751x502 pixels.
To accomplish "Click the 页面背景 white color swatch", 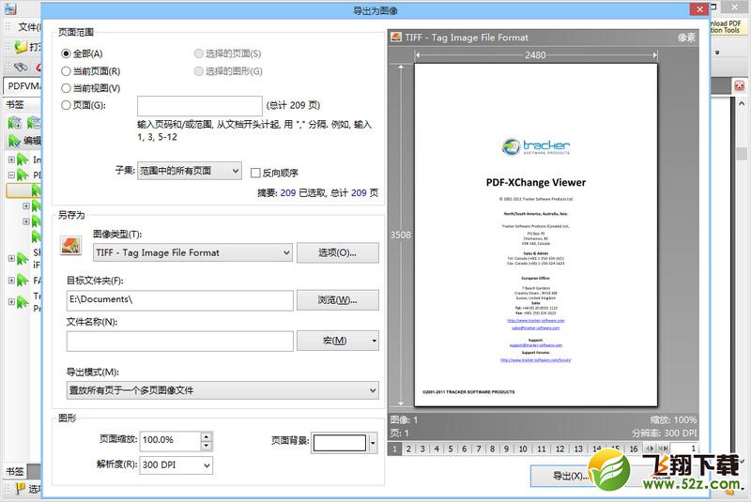I will click(x=340, y=443).
